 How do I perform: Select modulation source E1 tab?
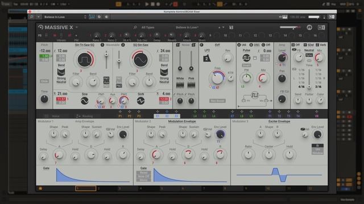(x=158, y=116)
